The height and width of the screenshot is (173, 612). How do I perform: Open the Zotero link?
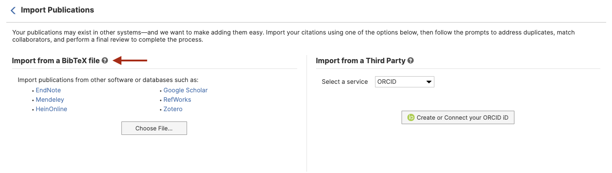coord(173,109)
